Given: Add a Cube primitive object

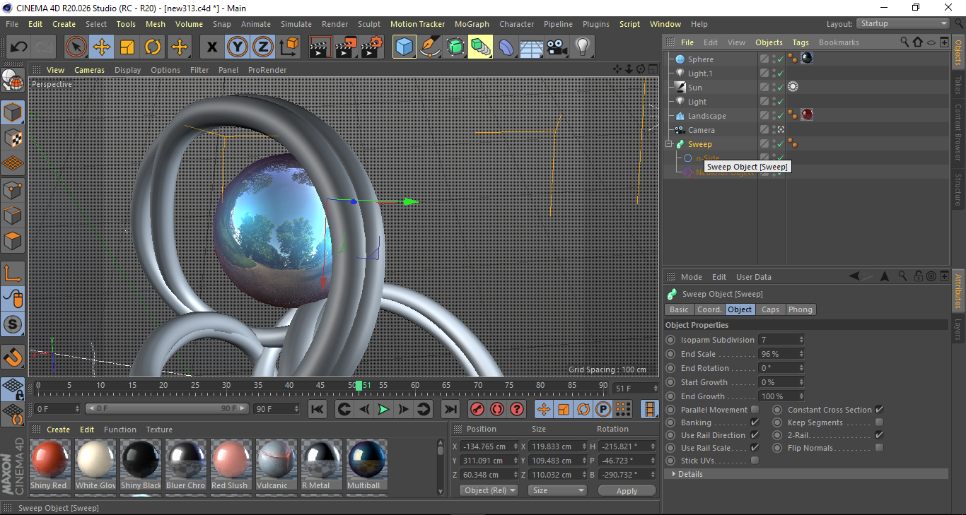Looking at the screenshot, I should (x=405, y=47).
